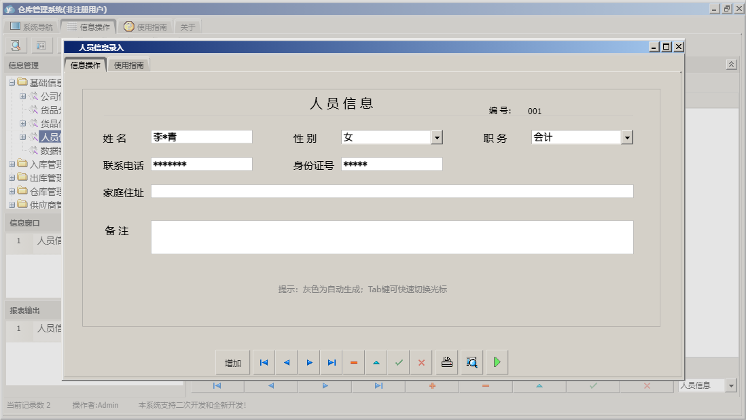Open the print icon in the dialog
Viewport: 746px width, 420px height.
pyautogui.click(x=446, y=362)
